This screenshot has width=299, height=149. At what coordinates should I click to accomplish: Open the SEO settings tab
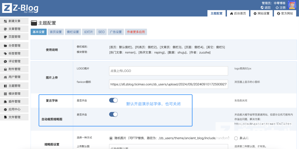click(101, 32)
